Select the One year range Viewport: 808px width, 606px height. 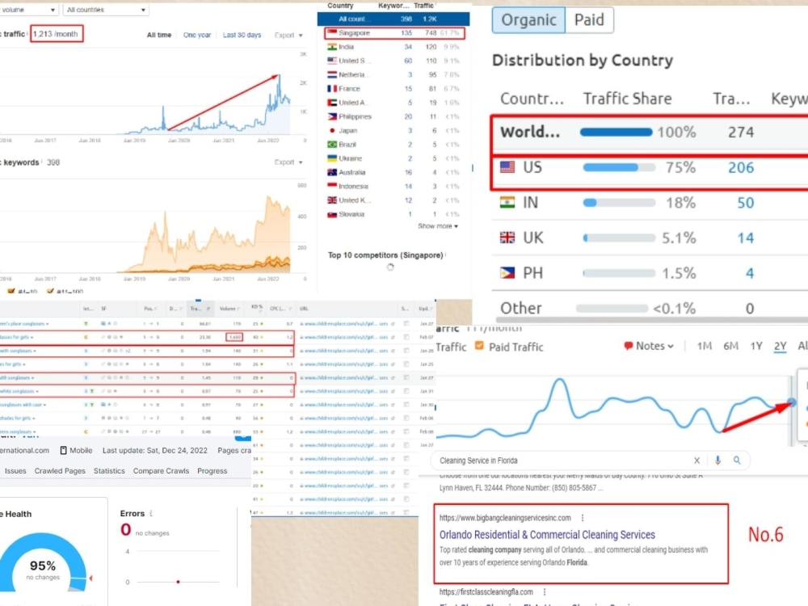197,35
